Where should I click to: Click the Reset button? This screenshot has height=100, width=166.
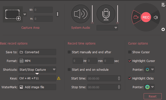(152, 96)
